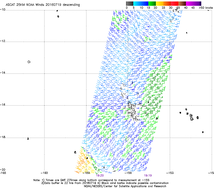
Task: Click the small island near -10.5 latitude
Action: (x=58, y=16)
